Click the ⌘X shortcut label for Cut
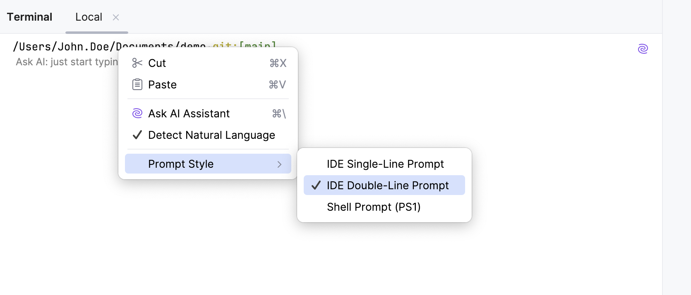 [278, 63]
